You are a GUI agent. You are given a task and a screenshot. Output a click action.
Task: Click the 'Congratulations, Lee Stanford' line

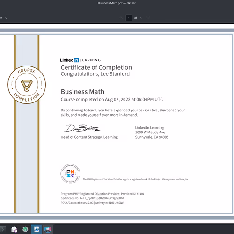point(95,74)
